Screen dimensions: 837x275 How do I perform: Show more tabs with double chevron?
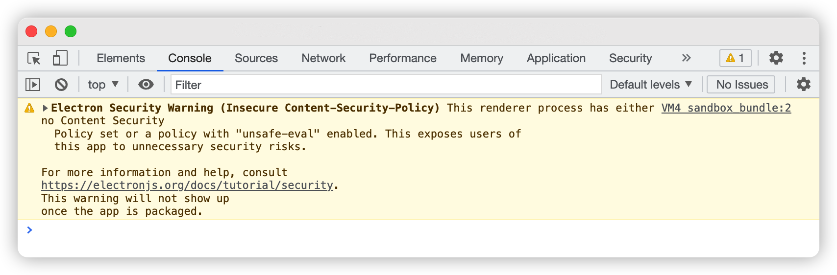click(x=686, y=58)
